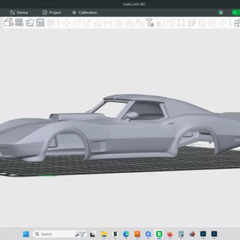240x240 pixels.
Task: Select the Variable layer height tool
Action: tap(50, 22)
